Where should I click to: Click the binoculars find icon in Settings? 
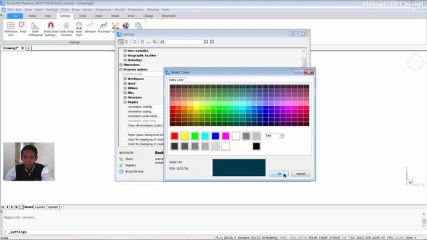tap(162, 41)
